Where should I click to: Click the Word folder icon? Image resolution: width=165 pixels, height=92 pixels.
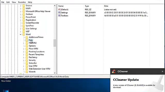24,34
